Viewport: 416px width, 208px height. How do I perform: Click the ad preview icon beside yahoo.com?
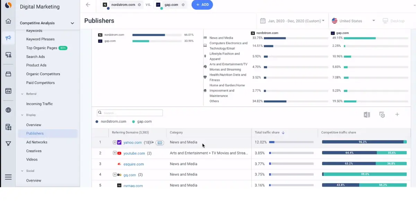[159, 142]
